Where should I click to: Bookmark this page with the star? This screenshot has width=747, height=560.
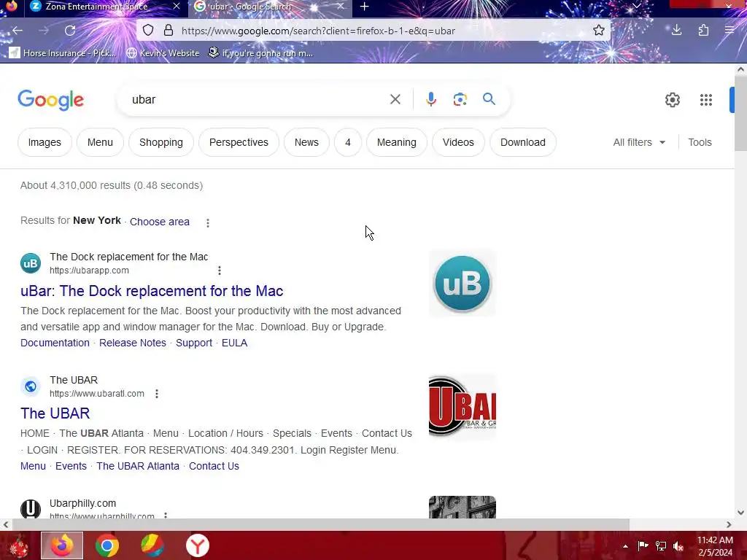[599, 31]
